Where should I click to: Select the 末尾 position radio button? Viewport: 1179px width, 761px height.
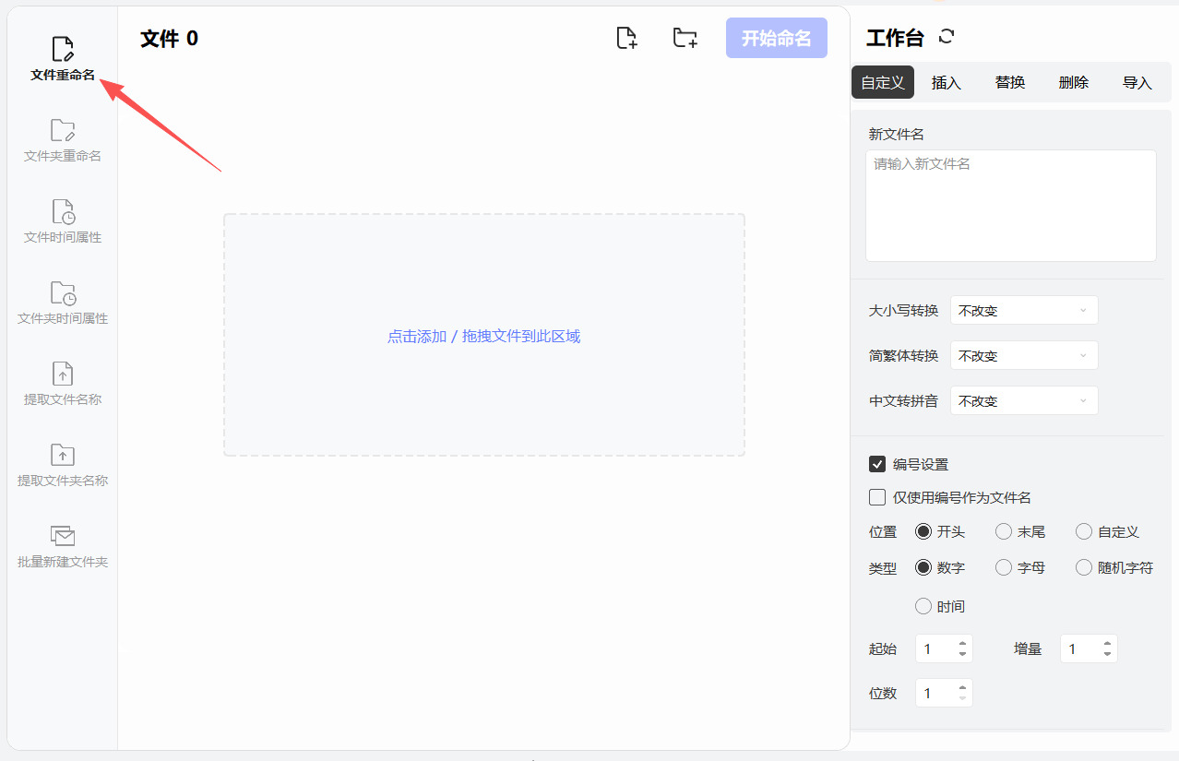pyautogui.click(x=1004, y=531)
